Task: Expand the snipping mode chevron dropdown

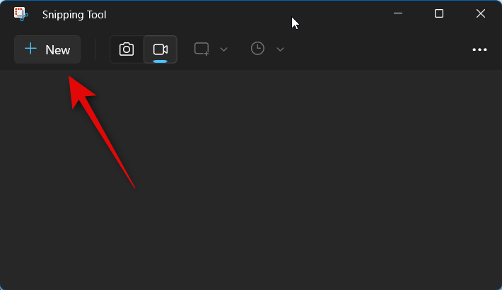Action: [224, 49]
